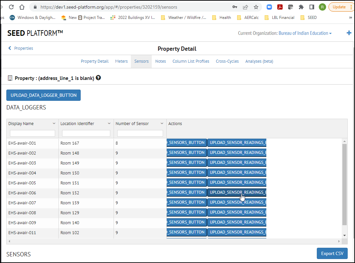Open the help question-mark icon after address_line_1
Image resolution: width=355 pixels, height=263 pixels.
click(x=98, y=78)
